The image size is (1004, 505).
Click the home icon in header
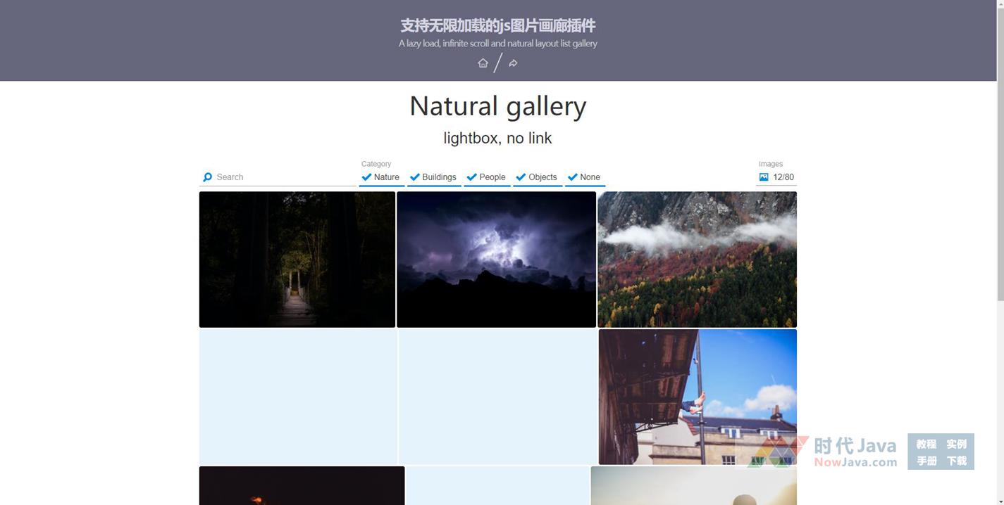[x=483, y=63]
